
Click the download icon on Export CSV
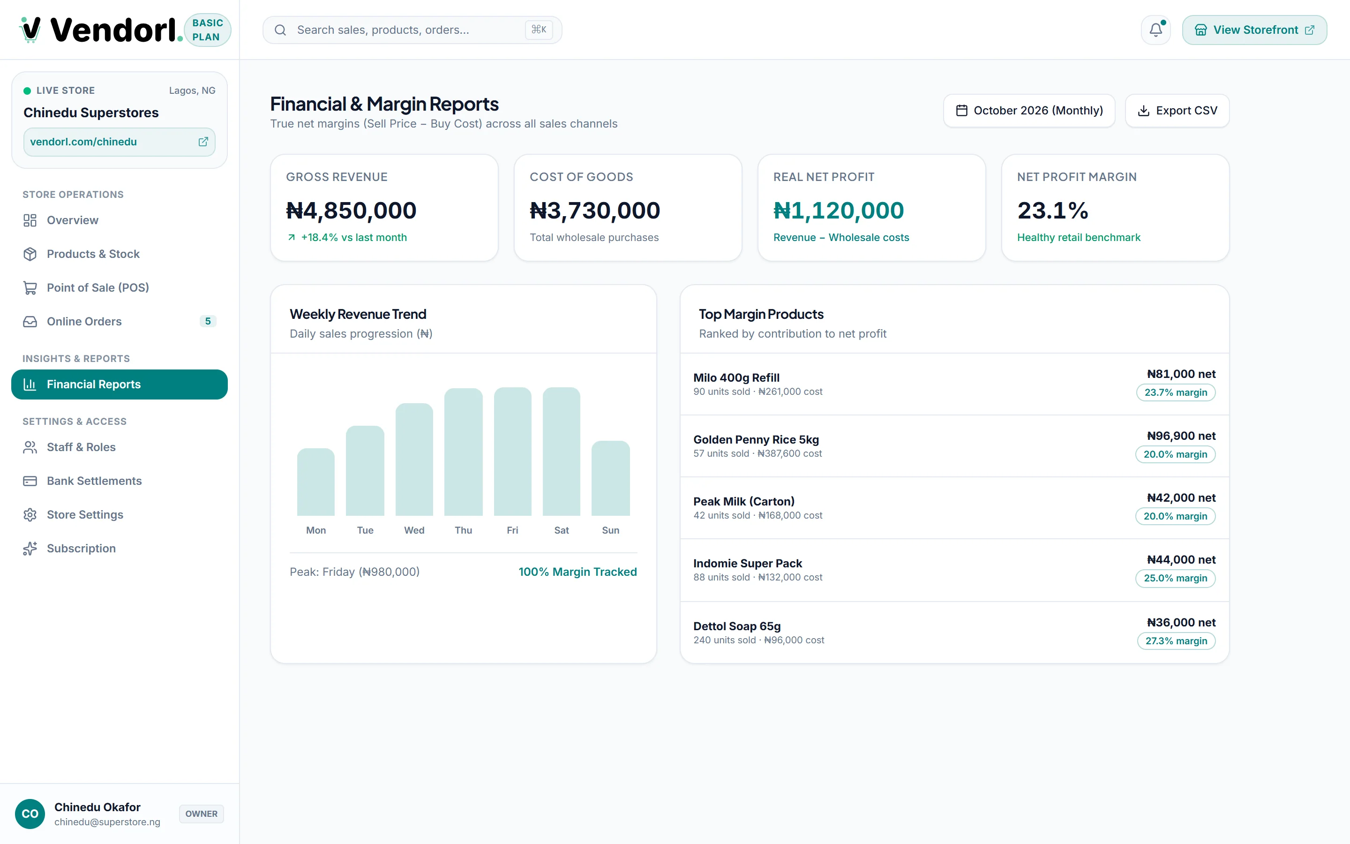(x=1144, y=111)
